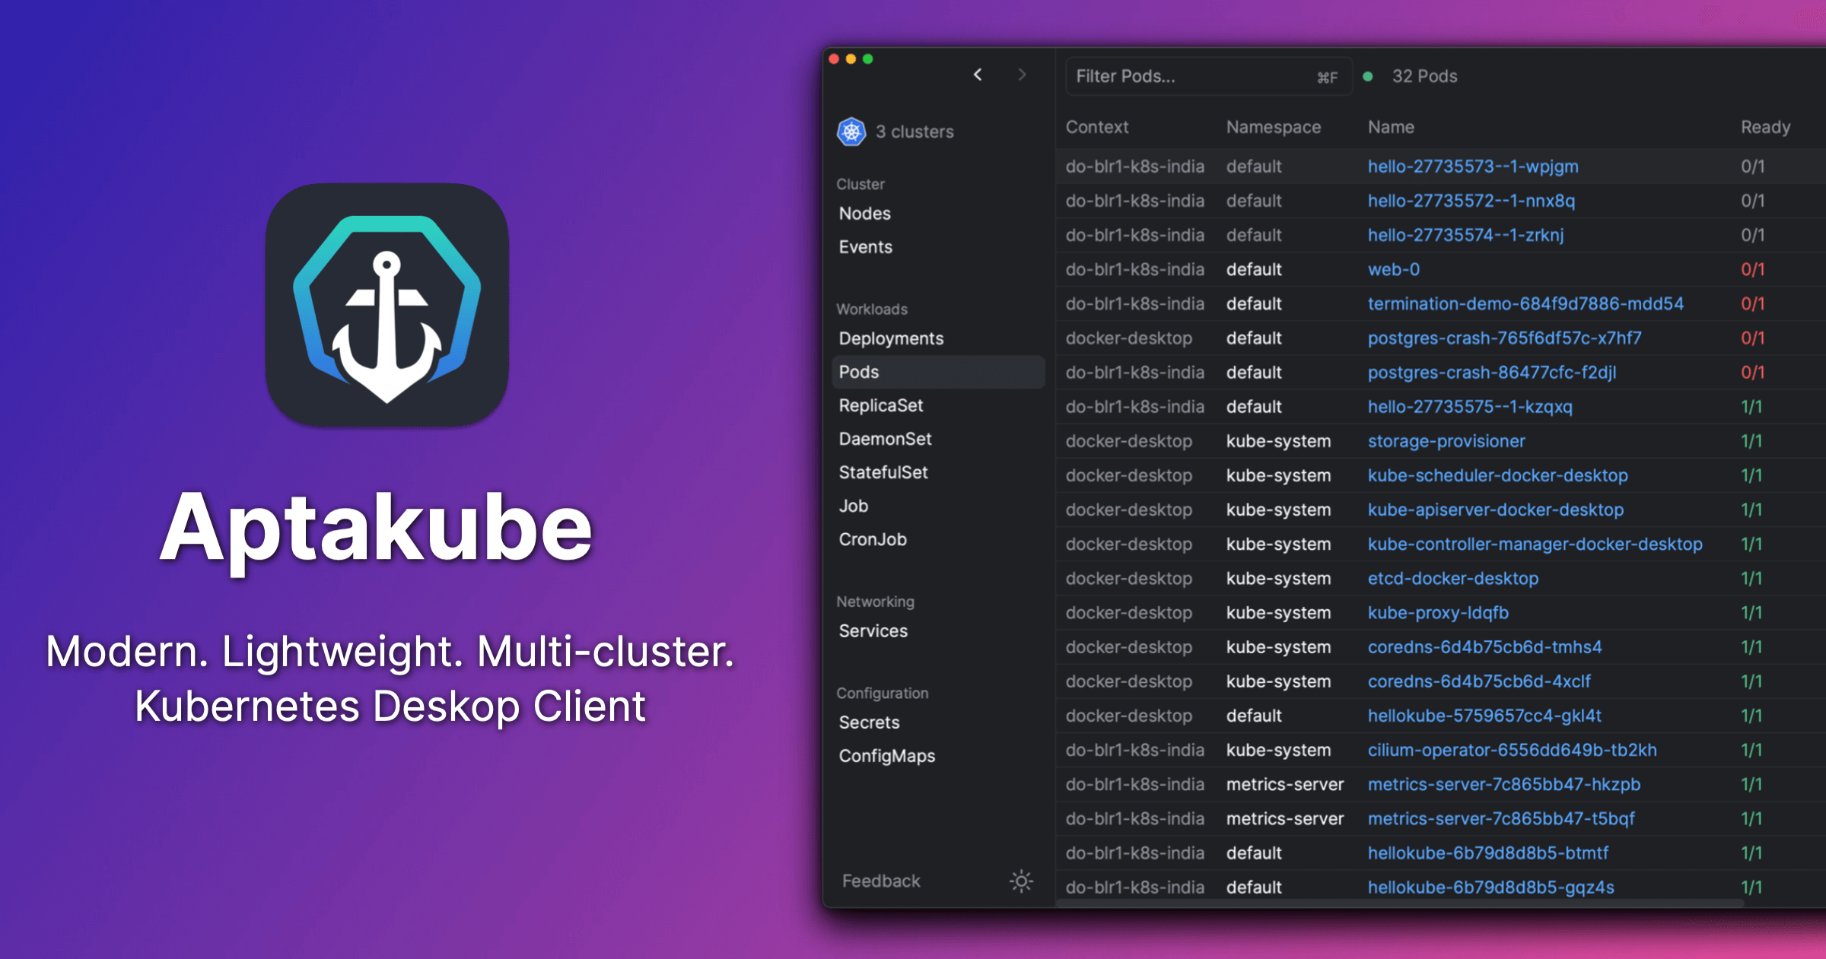Open pod hello-27735575--1-kzqxq

(1470, 407)
